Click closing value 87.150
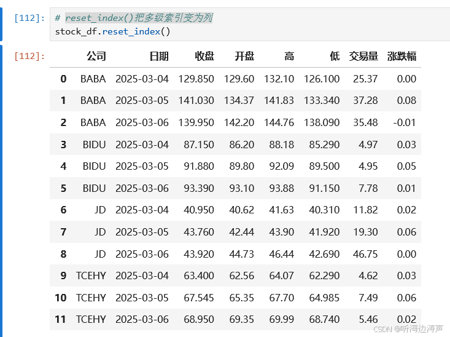This screenshot has height=337, width=450. click(199, 145)
